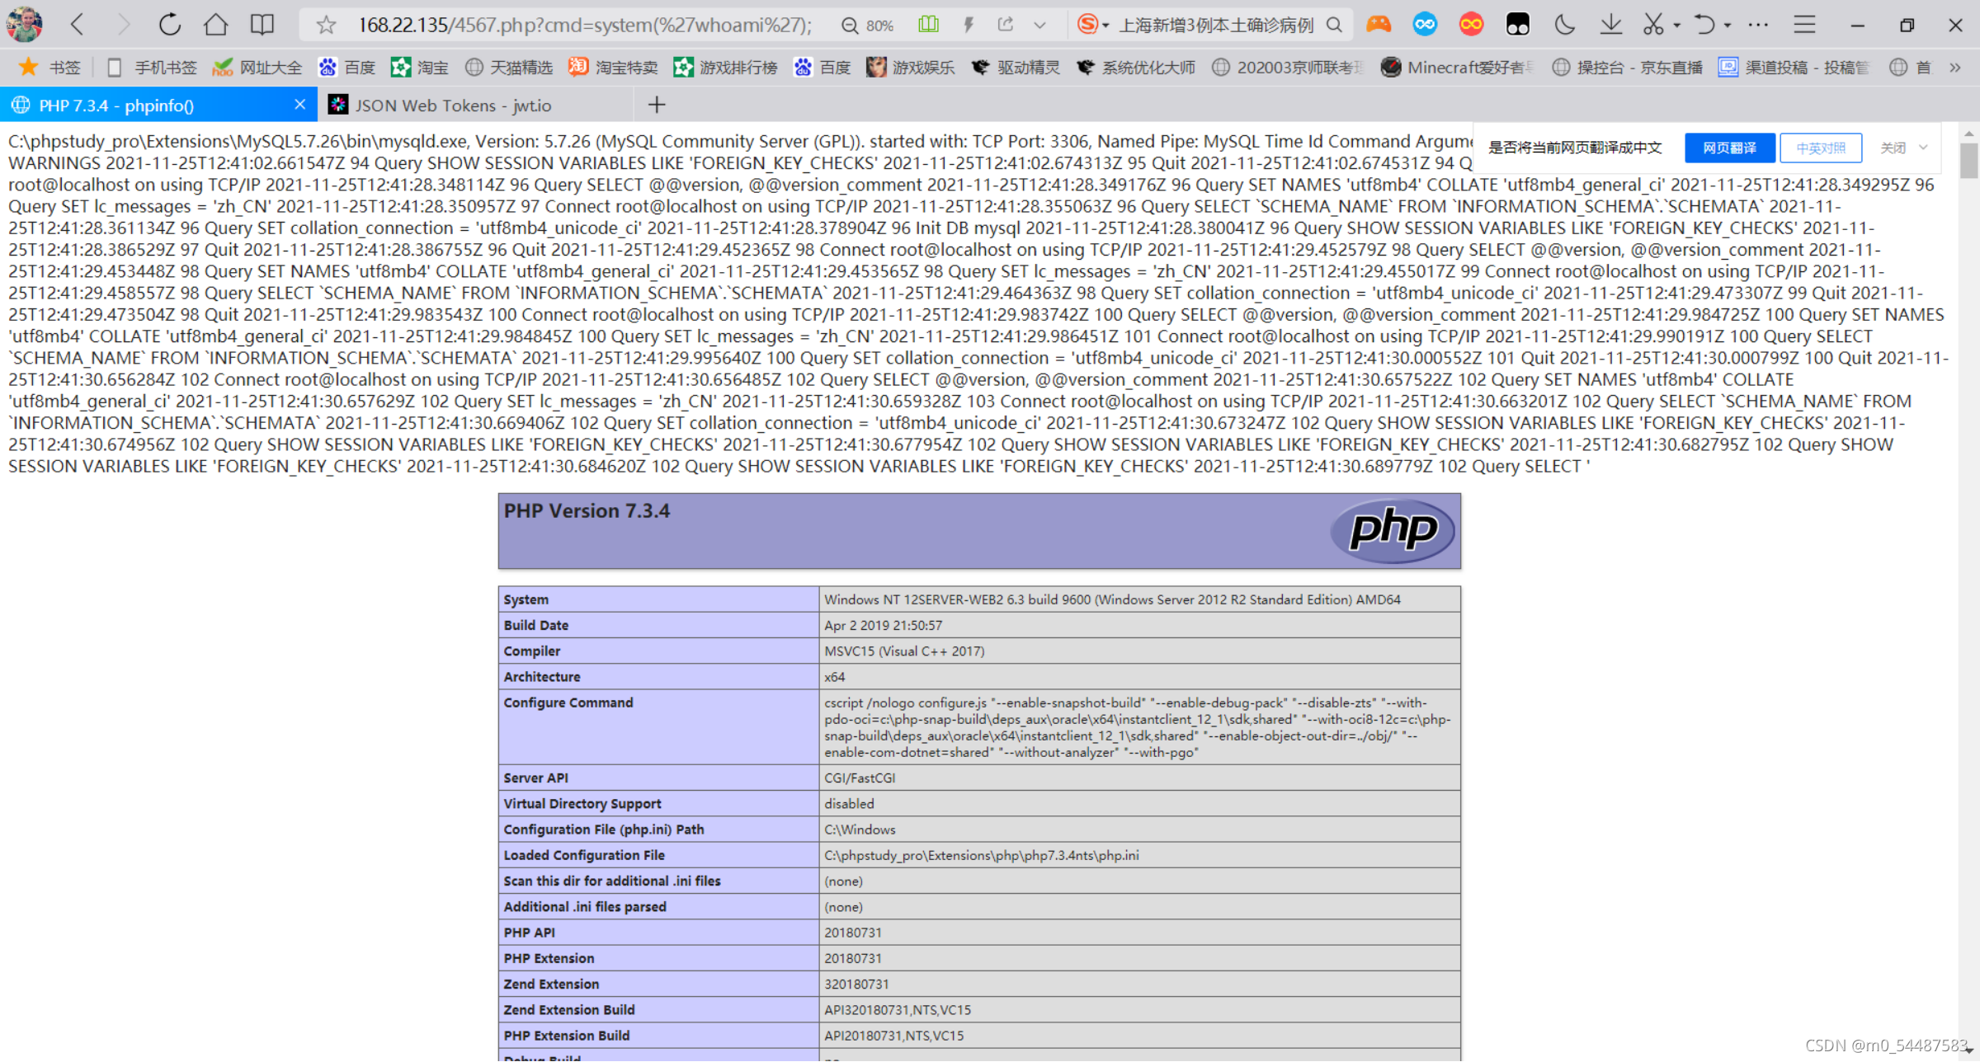Click the scissors screenshot tool icon
The height and width of the screenshot is (1062, 1980).
pyautogui.click(x=1653, y=25)
